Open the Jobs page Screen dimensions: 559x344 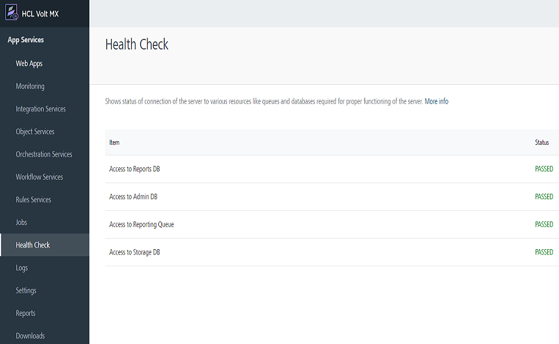pos(22,222)
